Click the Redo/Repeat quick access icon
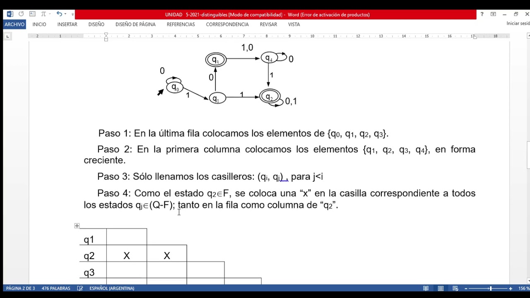530x298 pixels. [x=21, y=14]
